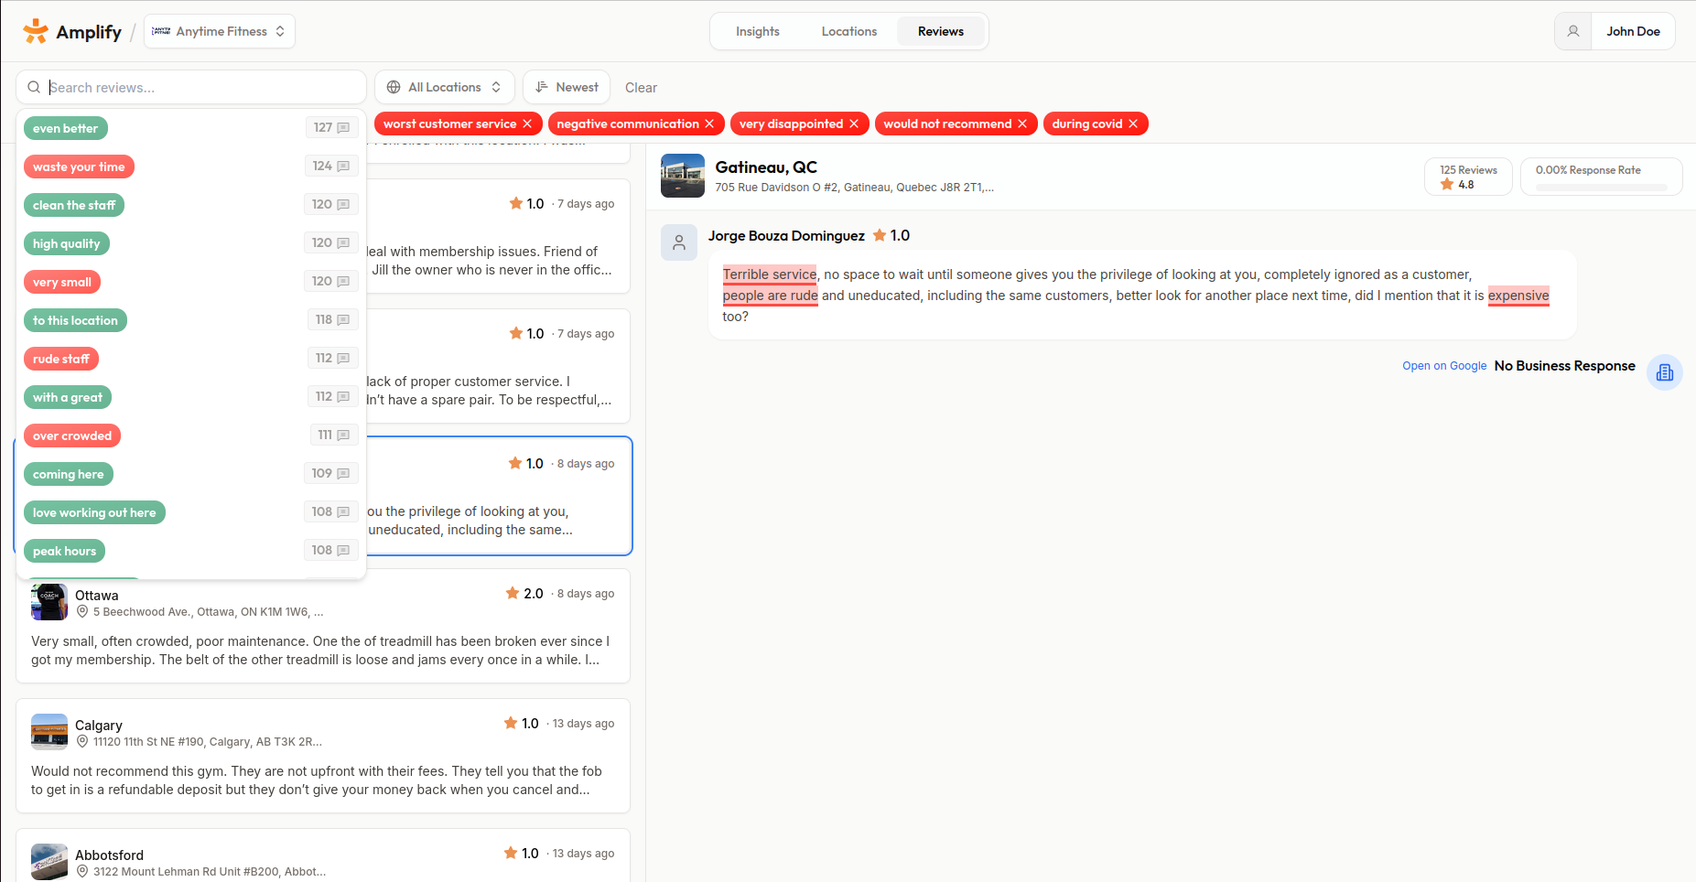Screen dimensions: 1696x882
Task: Expand the All Locations dropdown
Action: click(x=445, y=87)
